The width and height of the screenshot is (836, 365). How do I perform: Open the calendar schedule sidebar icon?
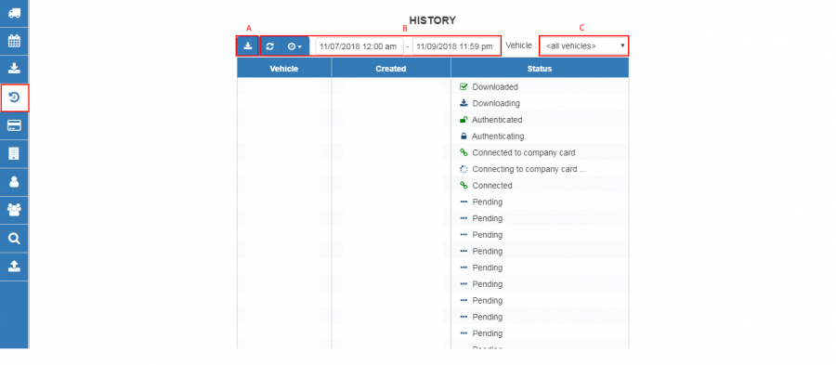pos(14,41)
